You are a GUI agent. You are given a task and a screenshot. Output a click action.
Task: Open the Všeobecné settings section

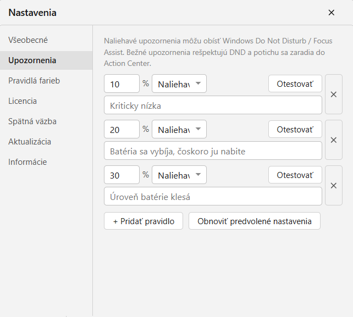46,40
